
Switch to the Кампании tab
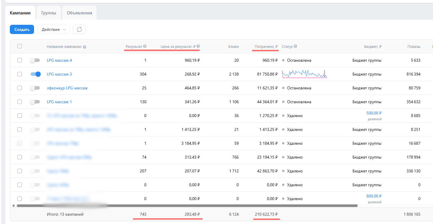(x=20, y=13)
